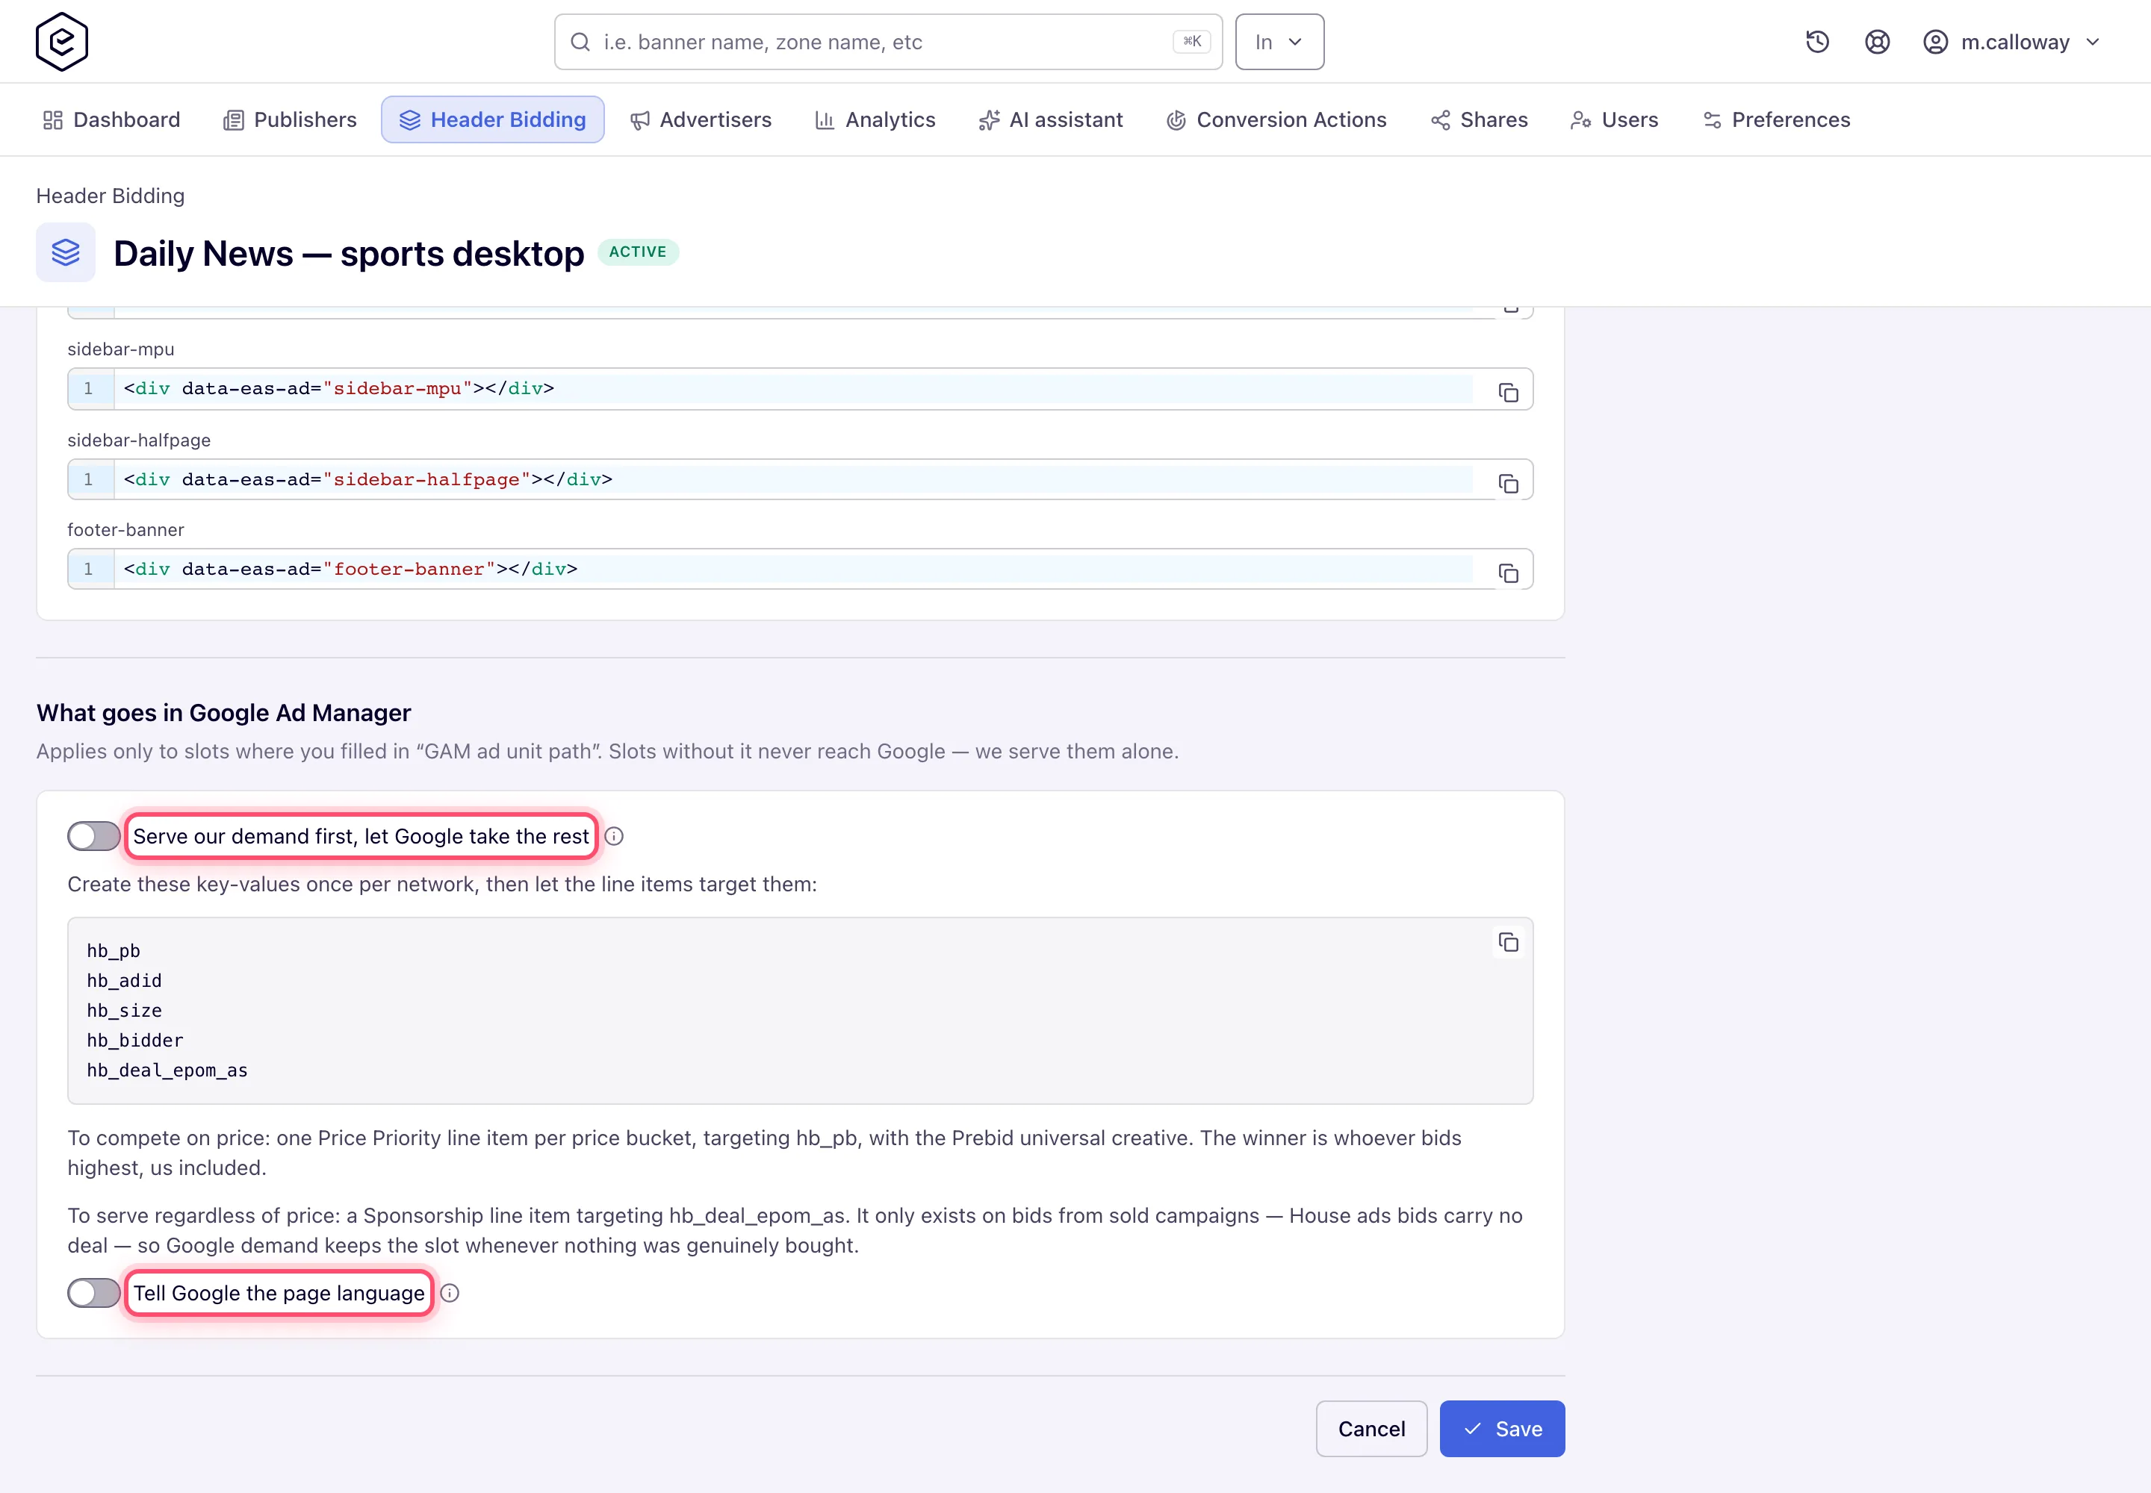Go to the Dashboard tab
Screen dimensions: 2151x1493
point(111,119)
